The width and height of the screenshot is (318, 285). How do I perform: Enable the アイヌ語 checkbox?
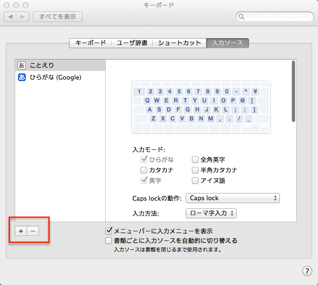coord(195,181)
